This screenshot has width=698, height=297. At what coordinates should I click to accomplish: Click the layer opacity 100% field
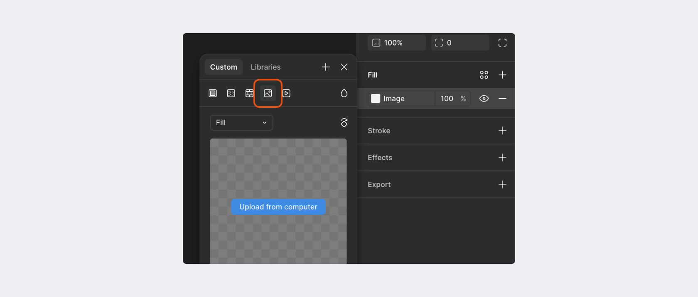pyautogui.click(x=397, y=43)
